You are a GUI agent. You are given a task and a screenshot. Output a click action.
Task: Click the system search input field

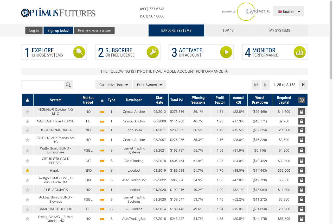(x=43, y=85)
